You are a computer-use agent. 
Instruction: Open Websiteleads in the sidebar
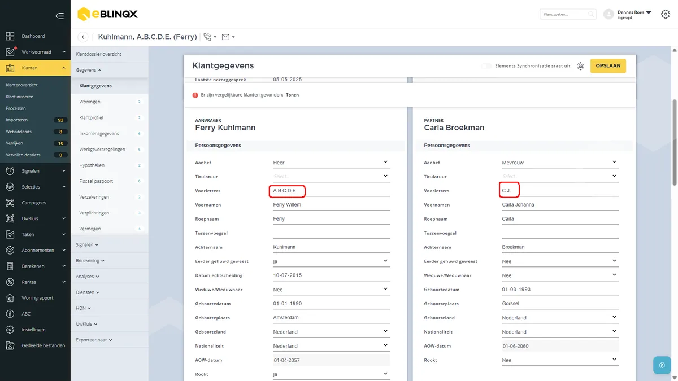click(x=19, y=132)
